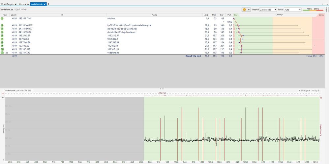
Task: Click the orange pause tracing button
Action: 244,10
